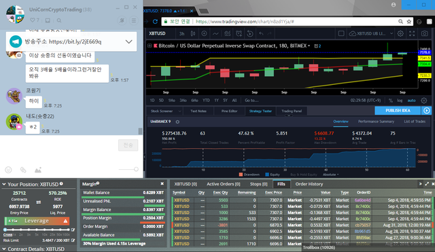
Task: Open Absolute equity display dropdown
Action: point(331,175)
